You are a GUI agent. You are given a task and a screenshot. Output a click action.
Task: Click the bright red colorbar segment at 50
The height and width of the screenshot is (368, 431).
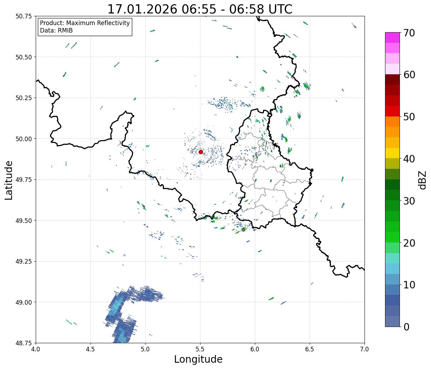(392, 111)
